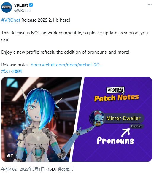Click the Patch Notes yellow title
Screen dimensions: 154x174
coord(117,98)
